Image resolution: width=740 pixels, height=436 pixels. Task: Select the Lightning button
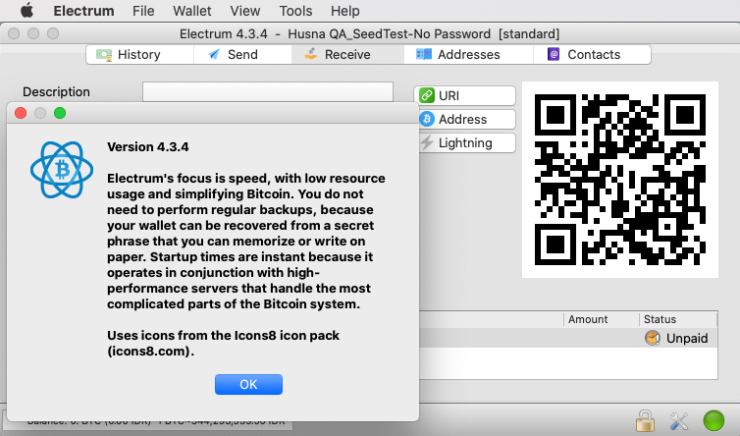point(467,142)
